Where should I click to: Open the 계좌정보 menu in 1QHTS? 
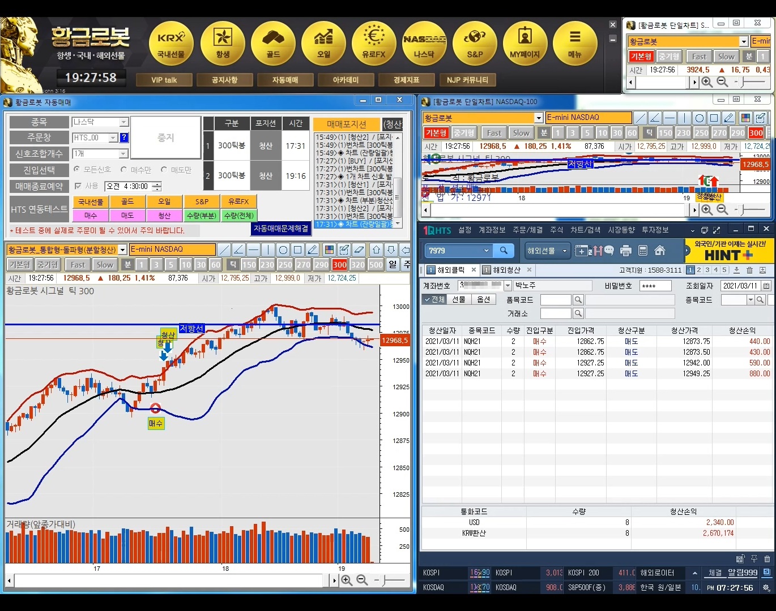click(x=492, y=230)
